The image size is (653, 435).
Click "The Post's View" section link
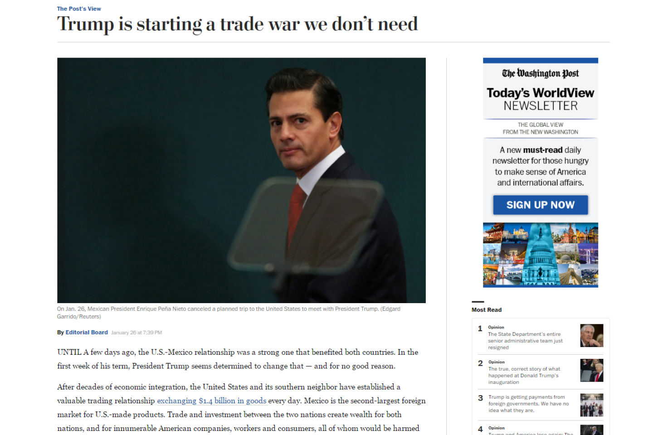click(79, 9)
